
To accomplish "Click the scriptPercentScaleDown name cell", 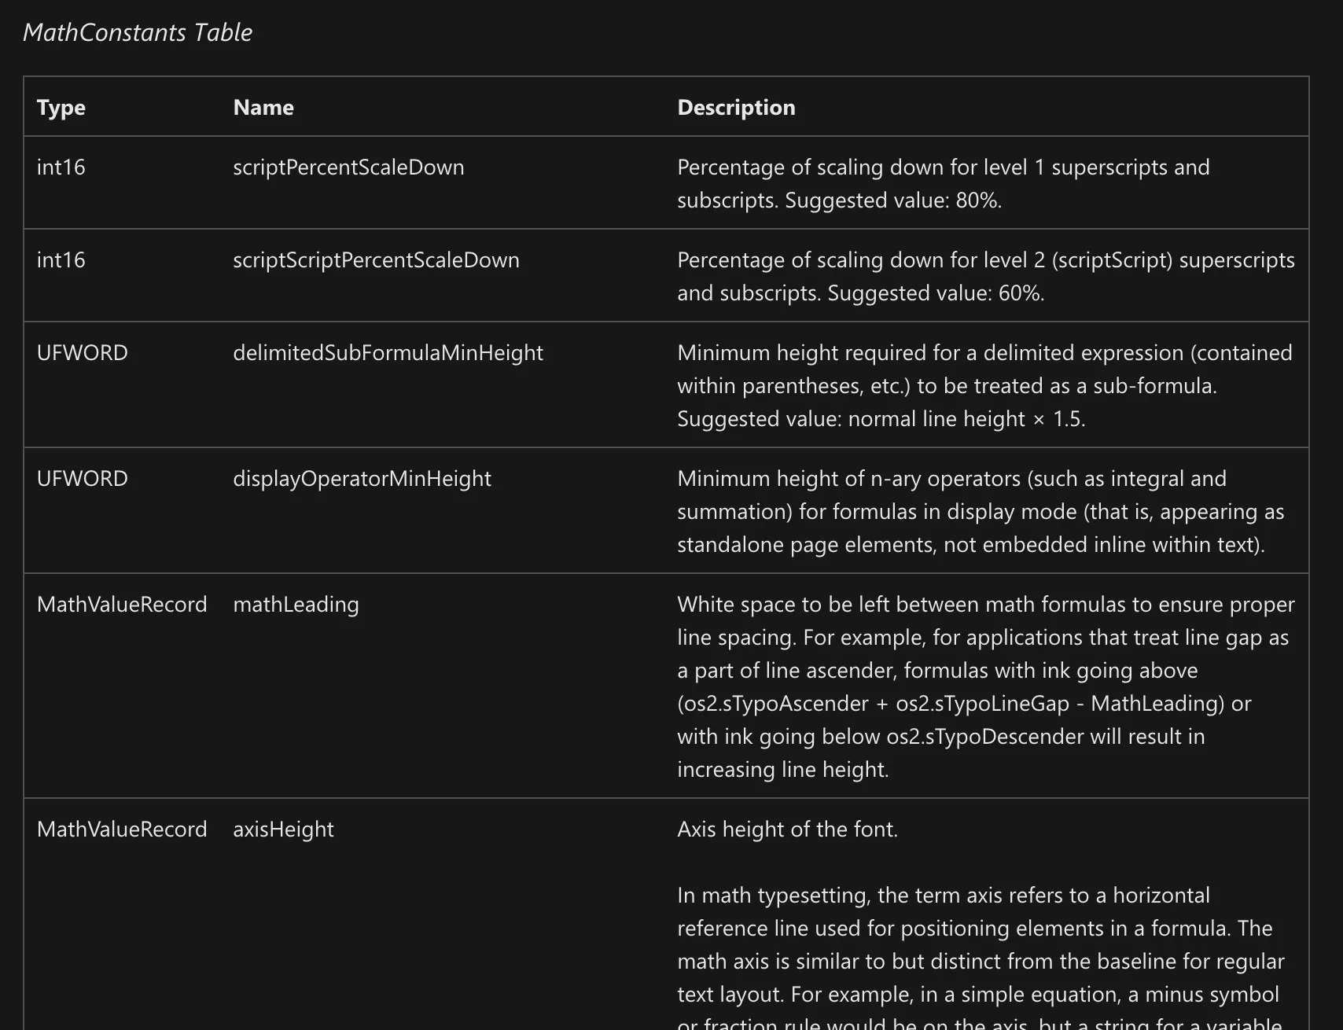I will click(348, 167).
